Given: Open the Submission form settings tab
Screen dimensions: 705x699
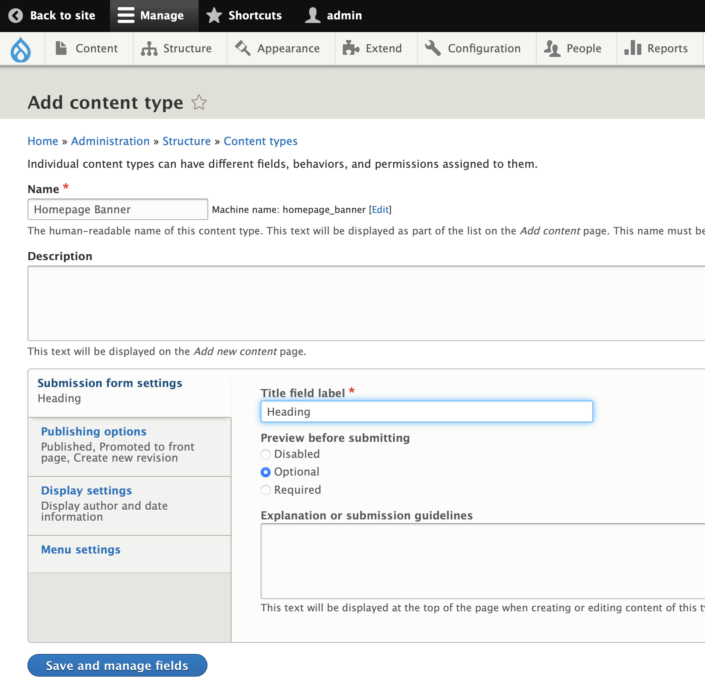Looking at the screenshot, I should point(129,393).
